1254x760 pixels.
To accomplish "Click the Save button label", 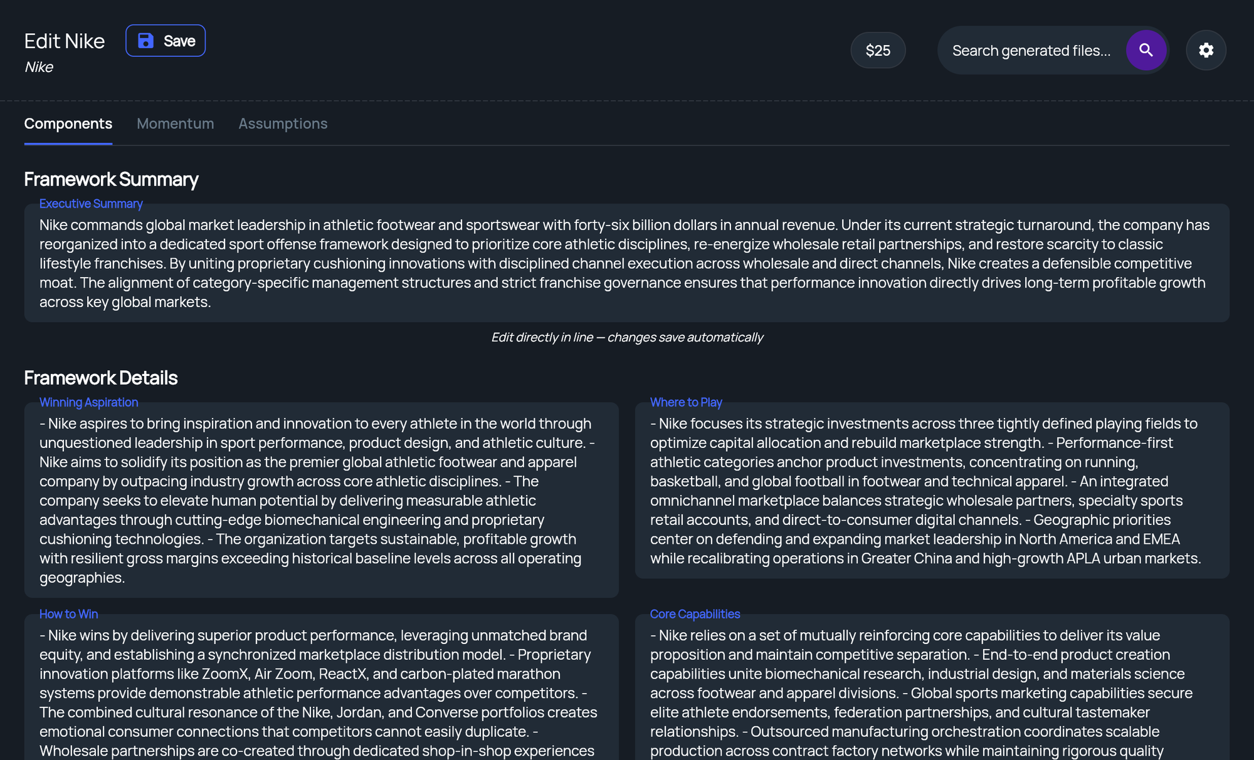I will [179, 41].
